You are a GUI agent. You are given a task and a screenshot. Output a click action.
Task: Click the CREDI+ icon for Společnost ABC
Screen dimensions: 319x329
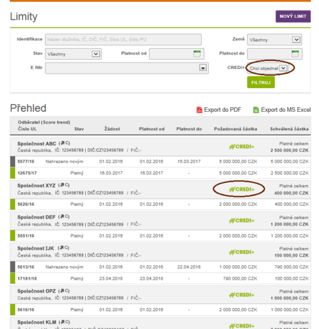[241, 147]
